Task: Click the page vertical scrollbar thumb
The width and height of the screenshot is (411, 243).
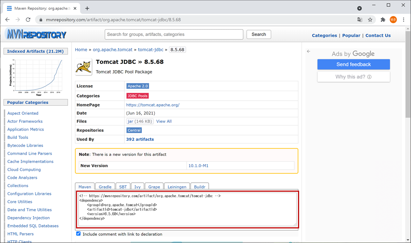Action: [x=408, y=75]
